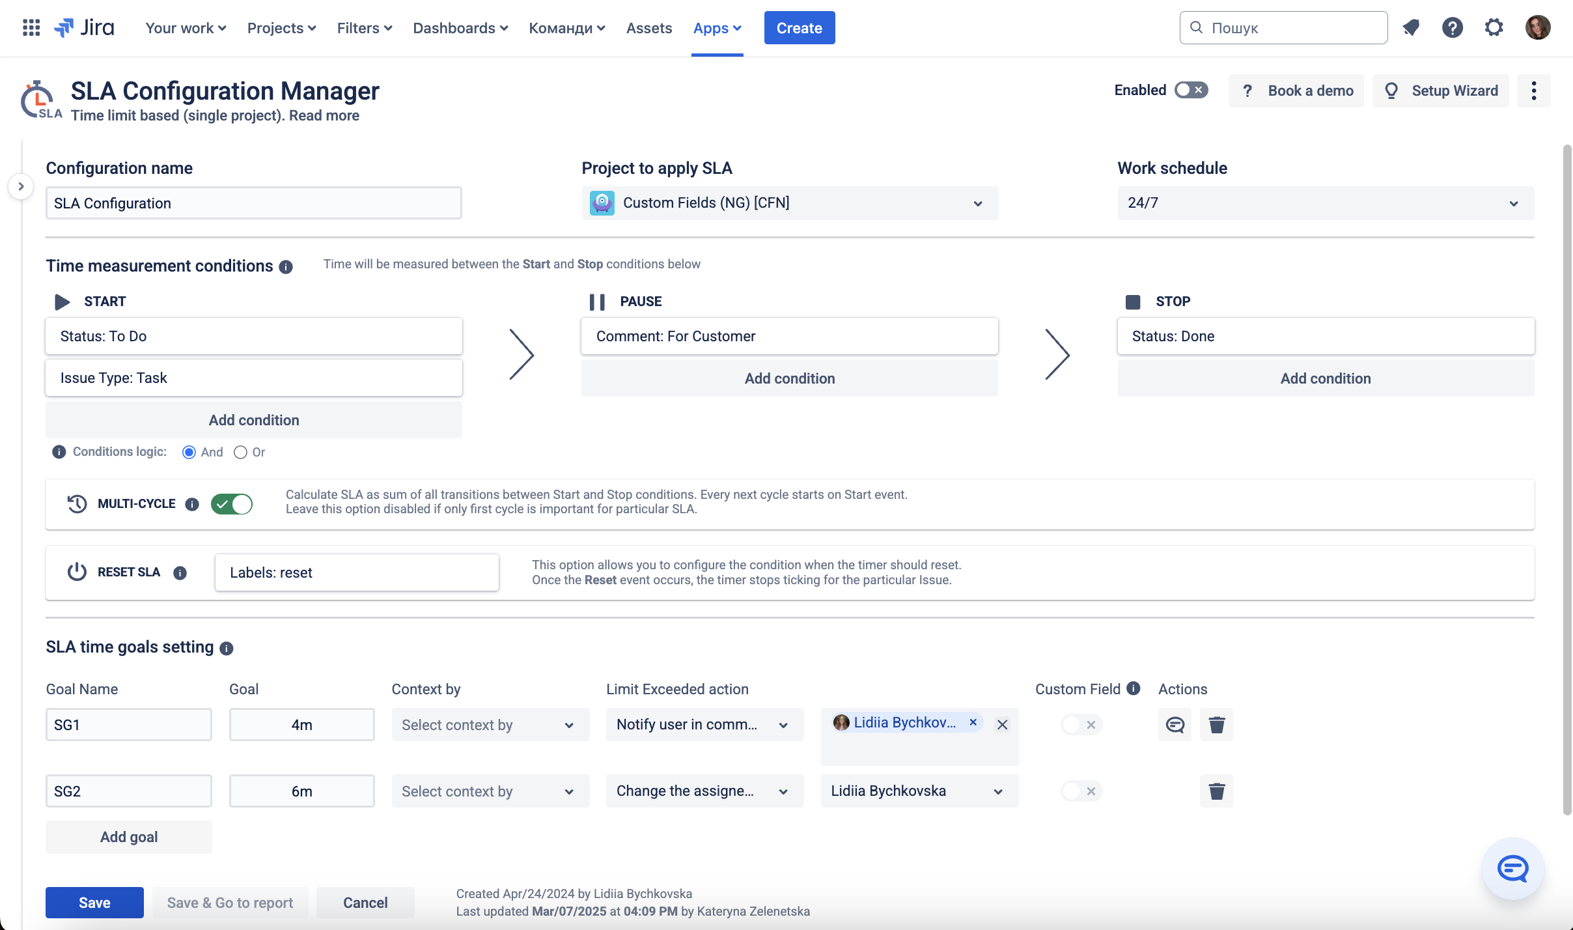Image resolution: width=1573 pixels, height=930 pixels.
Task: Click the Configuration name input field
Action: coord(253,203)
